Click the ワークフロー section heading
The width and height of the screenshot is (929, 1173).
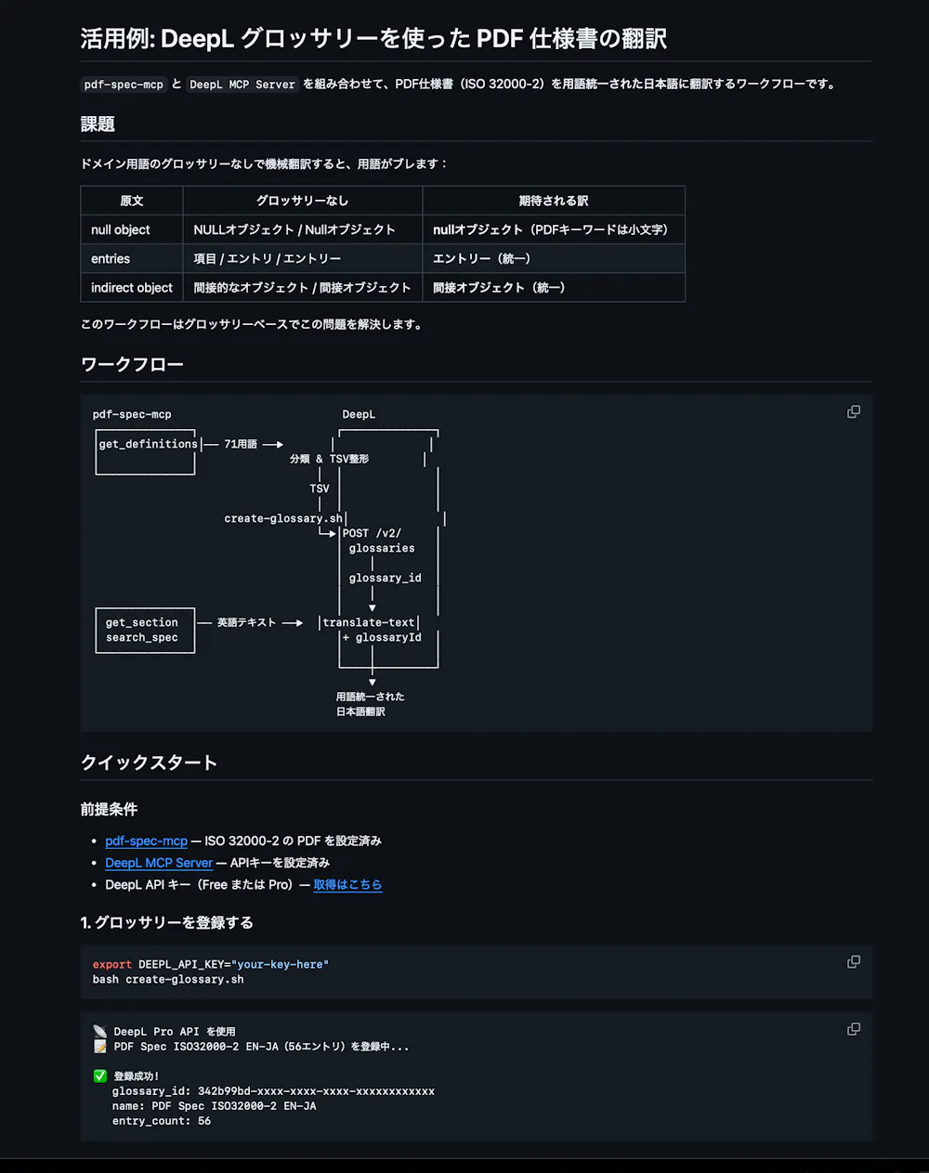[132, 365]
